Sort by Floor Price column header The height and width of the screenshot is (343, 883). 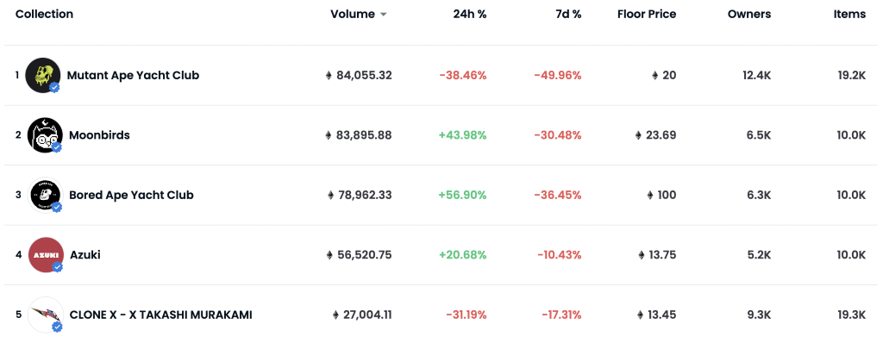[647, 14]
